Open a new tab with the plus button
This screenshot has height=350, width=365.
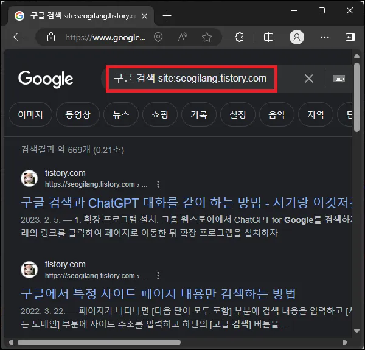[x=167, y=16]
